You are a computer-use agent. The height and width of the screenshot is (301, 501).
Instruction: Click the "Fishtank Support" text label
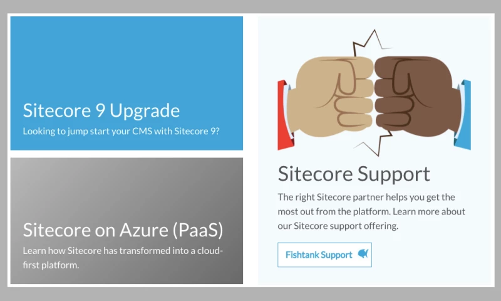point(319,255)
